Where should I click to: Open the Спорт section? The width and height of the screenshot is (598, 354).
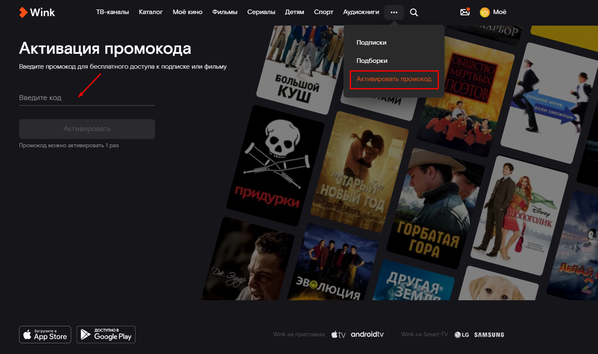324,12
